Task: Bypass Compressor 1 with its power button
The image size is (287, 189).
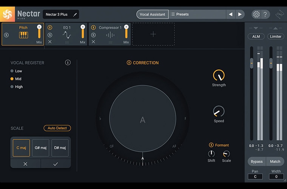Action: pos(93,28)
